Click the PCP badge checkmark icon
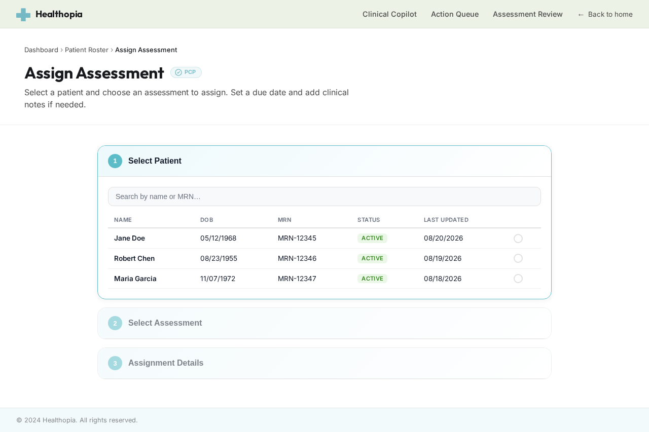 [x=178, y=72]
